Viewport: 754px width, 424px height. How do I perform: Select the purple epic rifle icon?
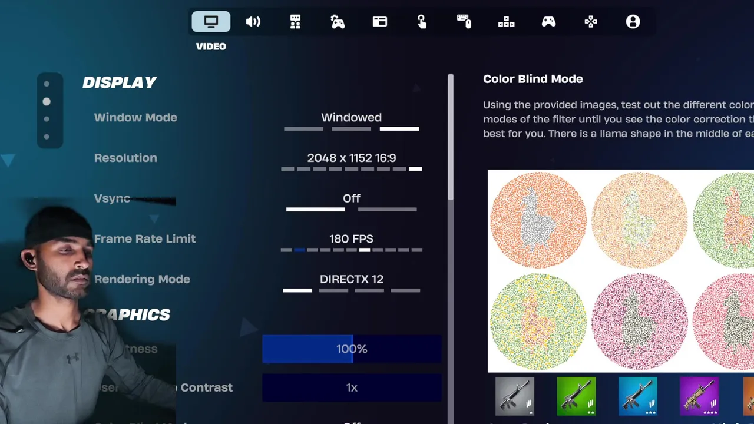[x=699, y=396]
